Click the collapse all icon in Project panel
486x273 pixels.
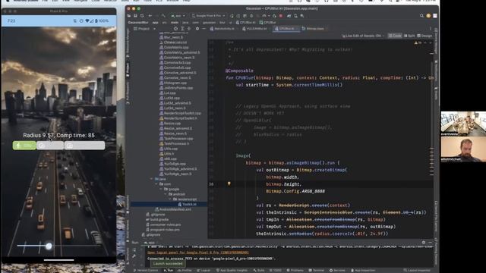click(x=189, y=29)
